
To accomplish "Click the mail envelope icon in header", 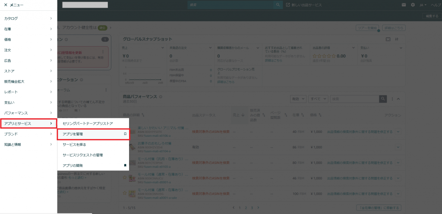I will click(x=404, y=5).
